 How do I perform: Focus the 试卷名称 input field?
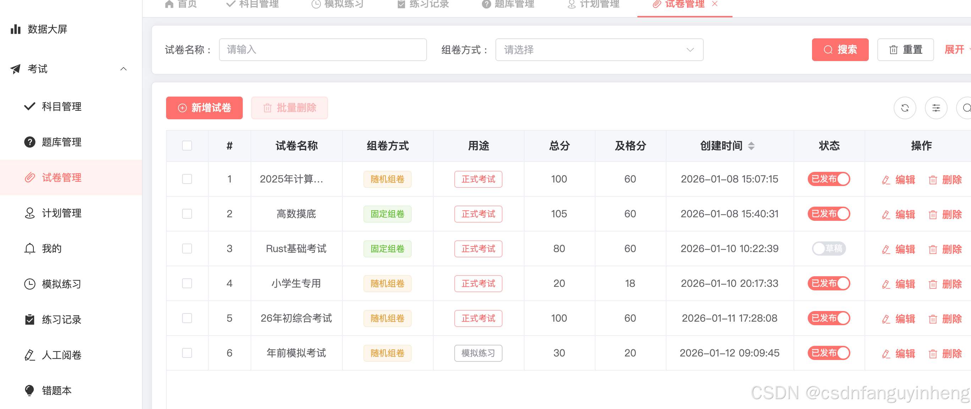[x=322, y=50]
